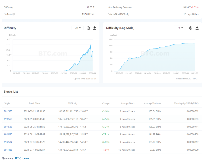Open block height 699,552
The image size is (204, 163).
click(8, 119)
